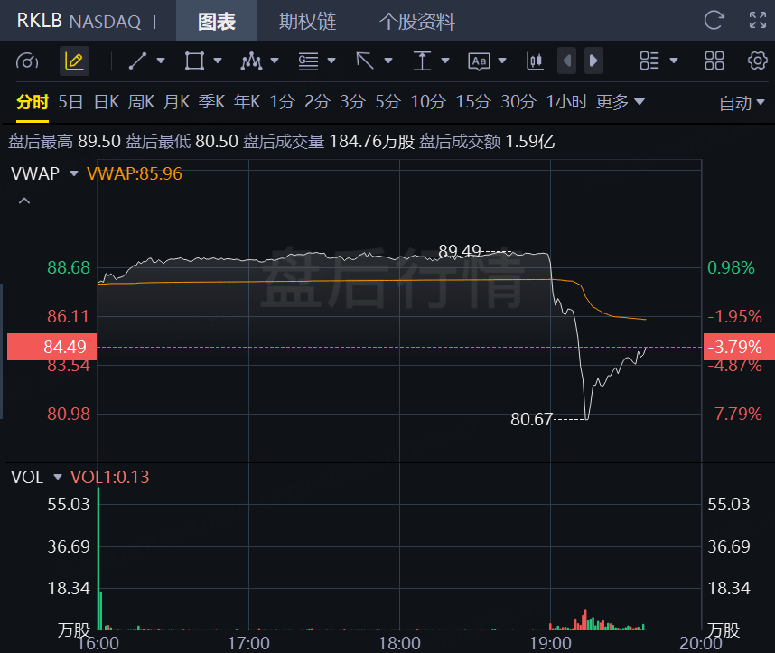Switch to the 期权链 tab

click(x=303, y=22)
